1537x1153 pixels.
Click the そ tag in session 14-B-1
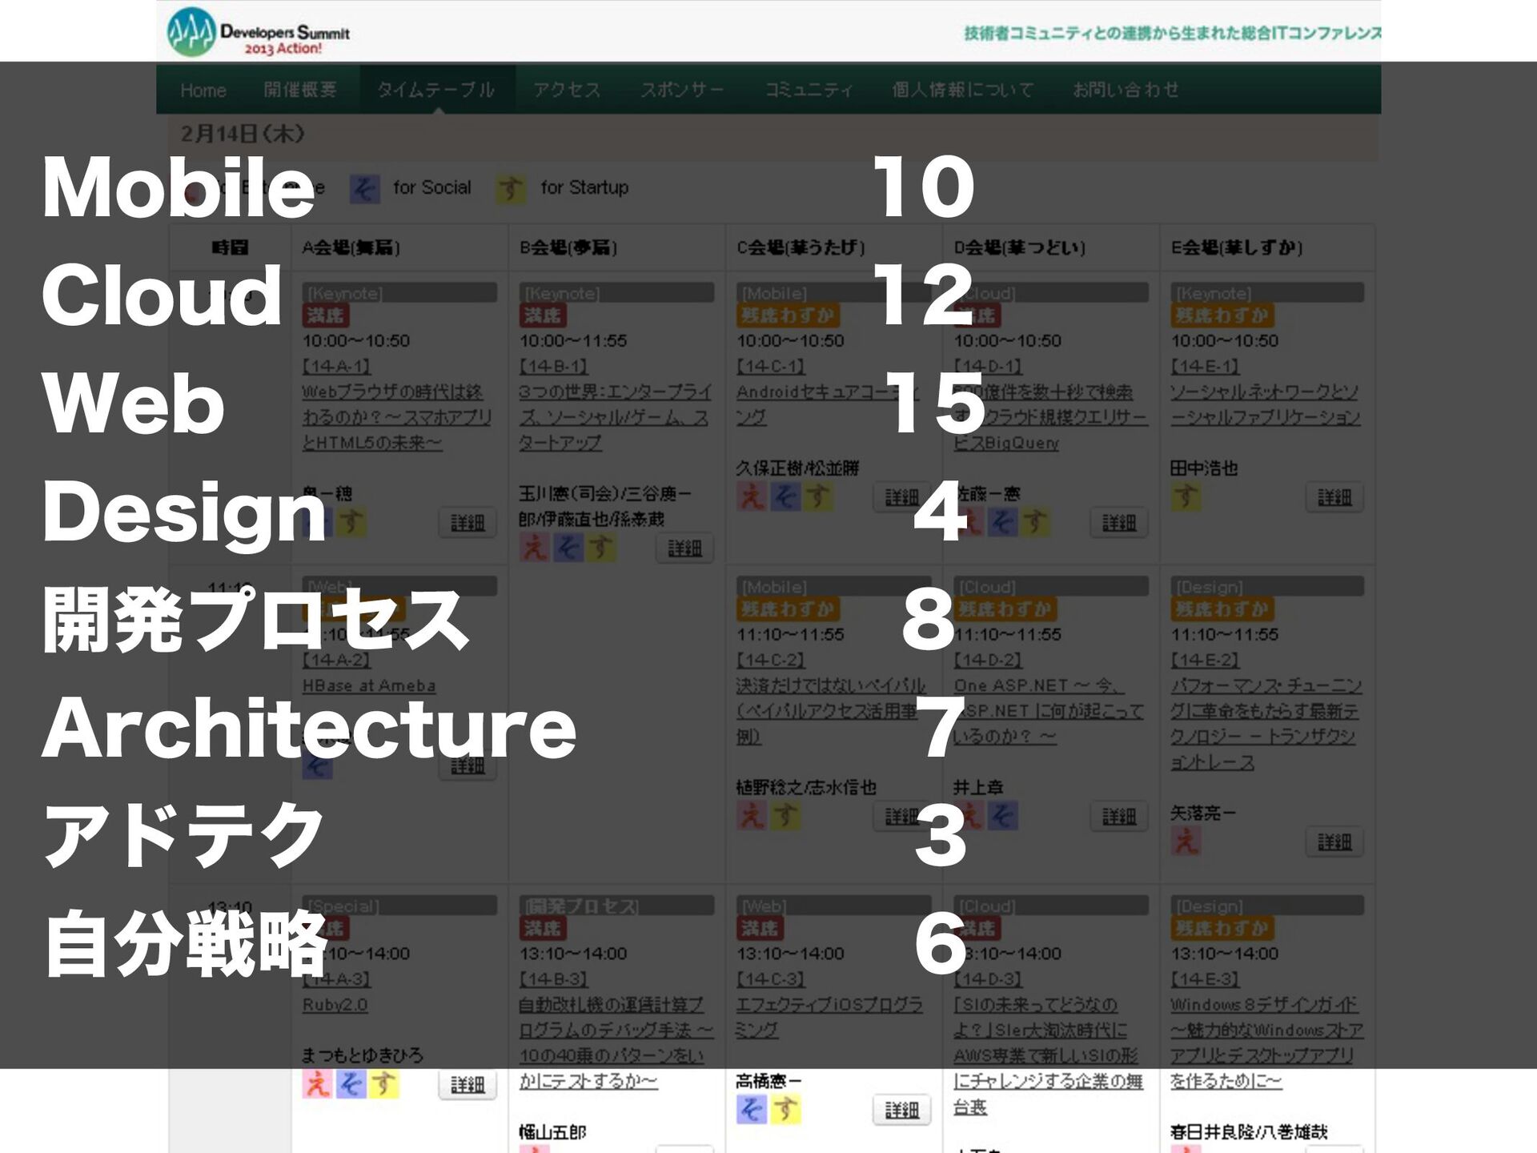[x=568, y=548]
